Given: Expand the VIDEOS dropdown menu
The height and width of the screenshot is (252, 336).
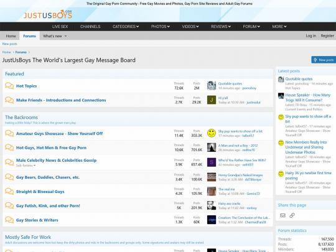Looking at the screenshot, I should [x=190, y=27].
